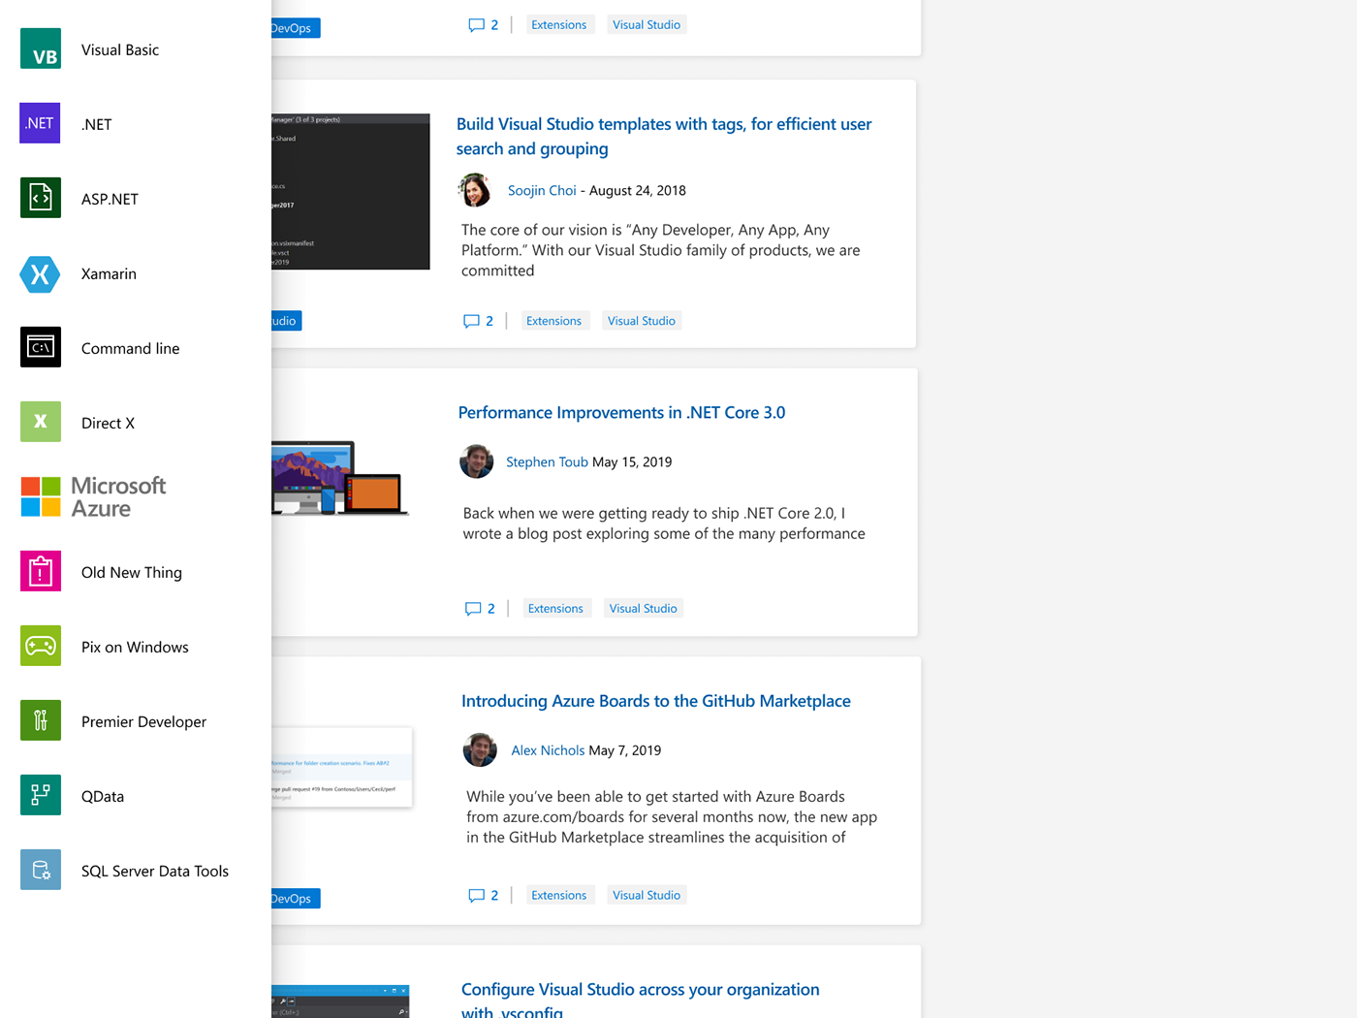Image resolution: width=1357 pixels, height=1018 pixels.
Task: Select the Premier Developer tools icon
Action: (x=41, y=721)
